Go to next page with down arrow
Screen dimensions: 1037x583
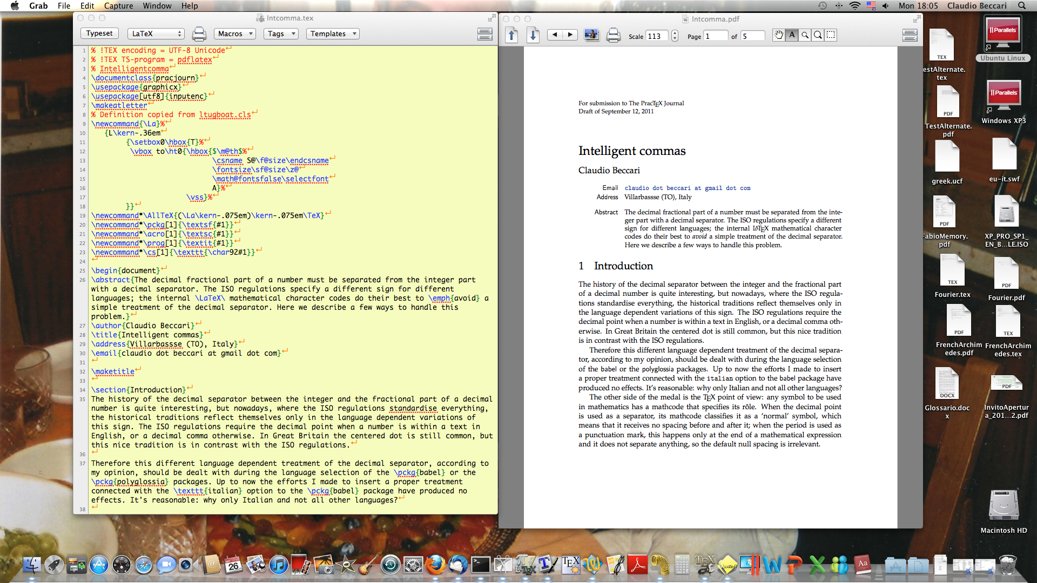click(533, 36)
